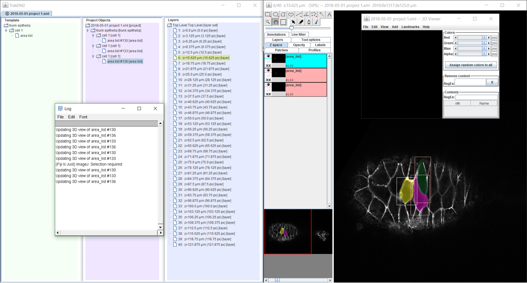Toggle visibility eye of area_list #136
Viewport: 527px width, 283px height.
(x=268, y=57)
